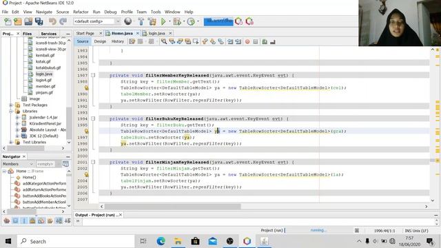The height and width of the screenshot is (248, 441).
Task: Open Microsoft Edge from the taskbar
Action: [161, 241]
